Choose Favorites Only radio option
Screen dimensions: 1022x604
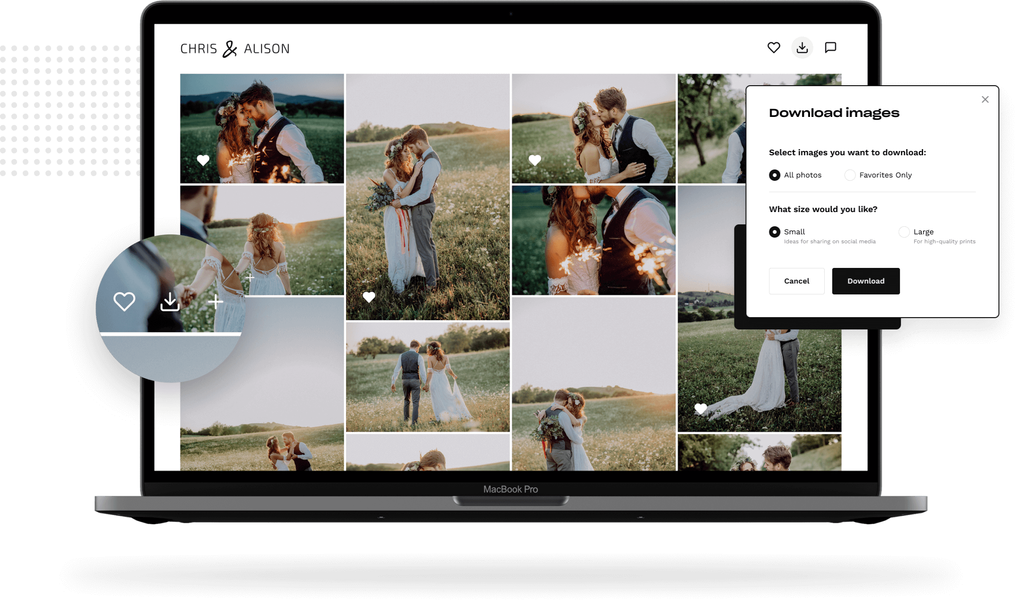(x=850, y=175)
